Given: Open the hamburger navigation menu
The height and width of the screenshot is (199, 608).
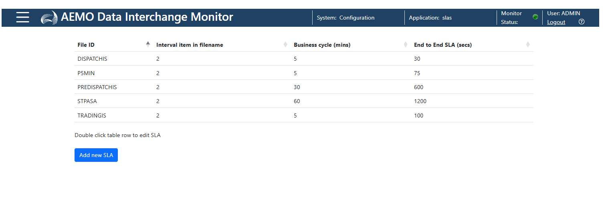Looking at the screenshot, I should 22,17.
